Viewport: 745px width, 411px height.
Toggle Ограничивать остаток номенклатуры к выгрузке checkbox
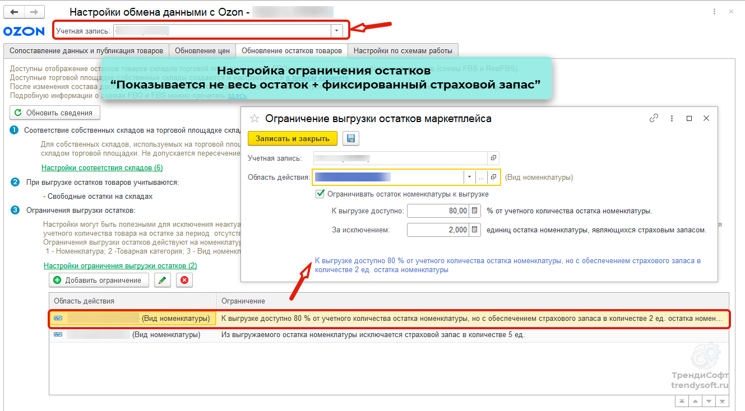pyautogui.click(x=320, y=194)
